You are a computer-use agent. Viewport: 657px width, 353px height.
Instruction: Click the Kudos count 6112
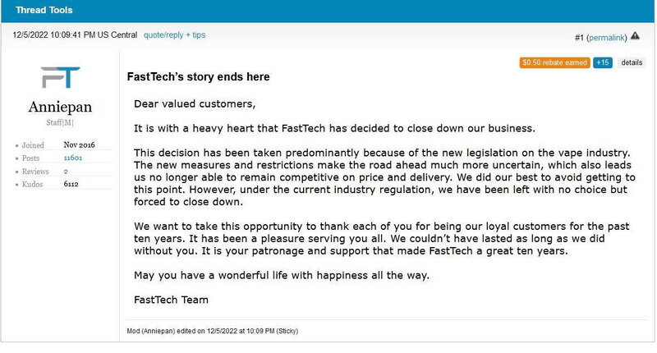pos(71,184)
